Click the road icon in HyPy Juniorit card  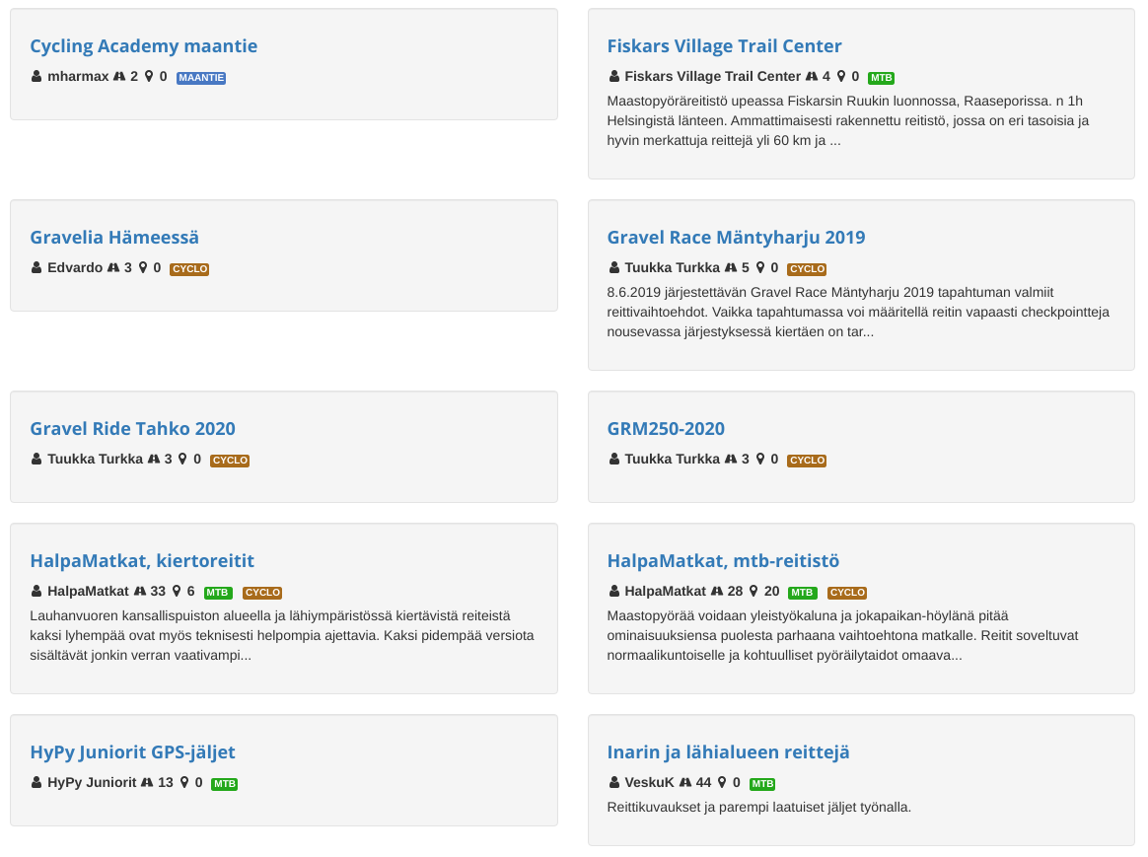click(147, 783)
